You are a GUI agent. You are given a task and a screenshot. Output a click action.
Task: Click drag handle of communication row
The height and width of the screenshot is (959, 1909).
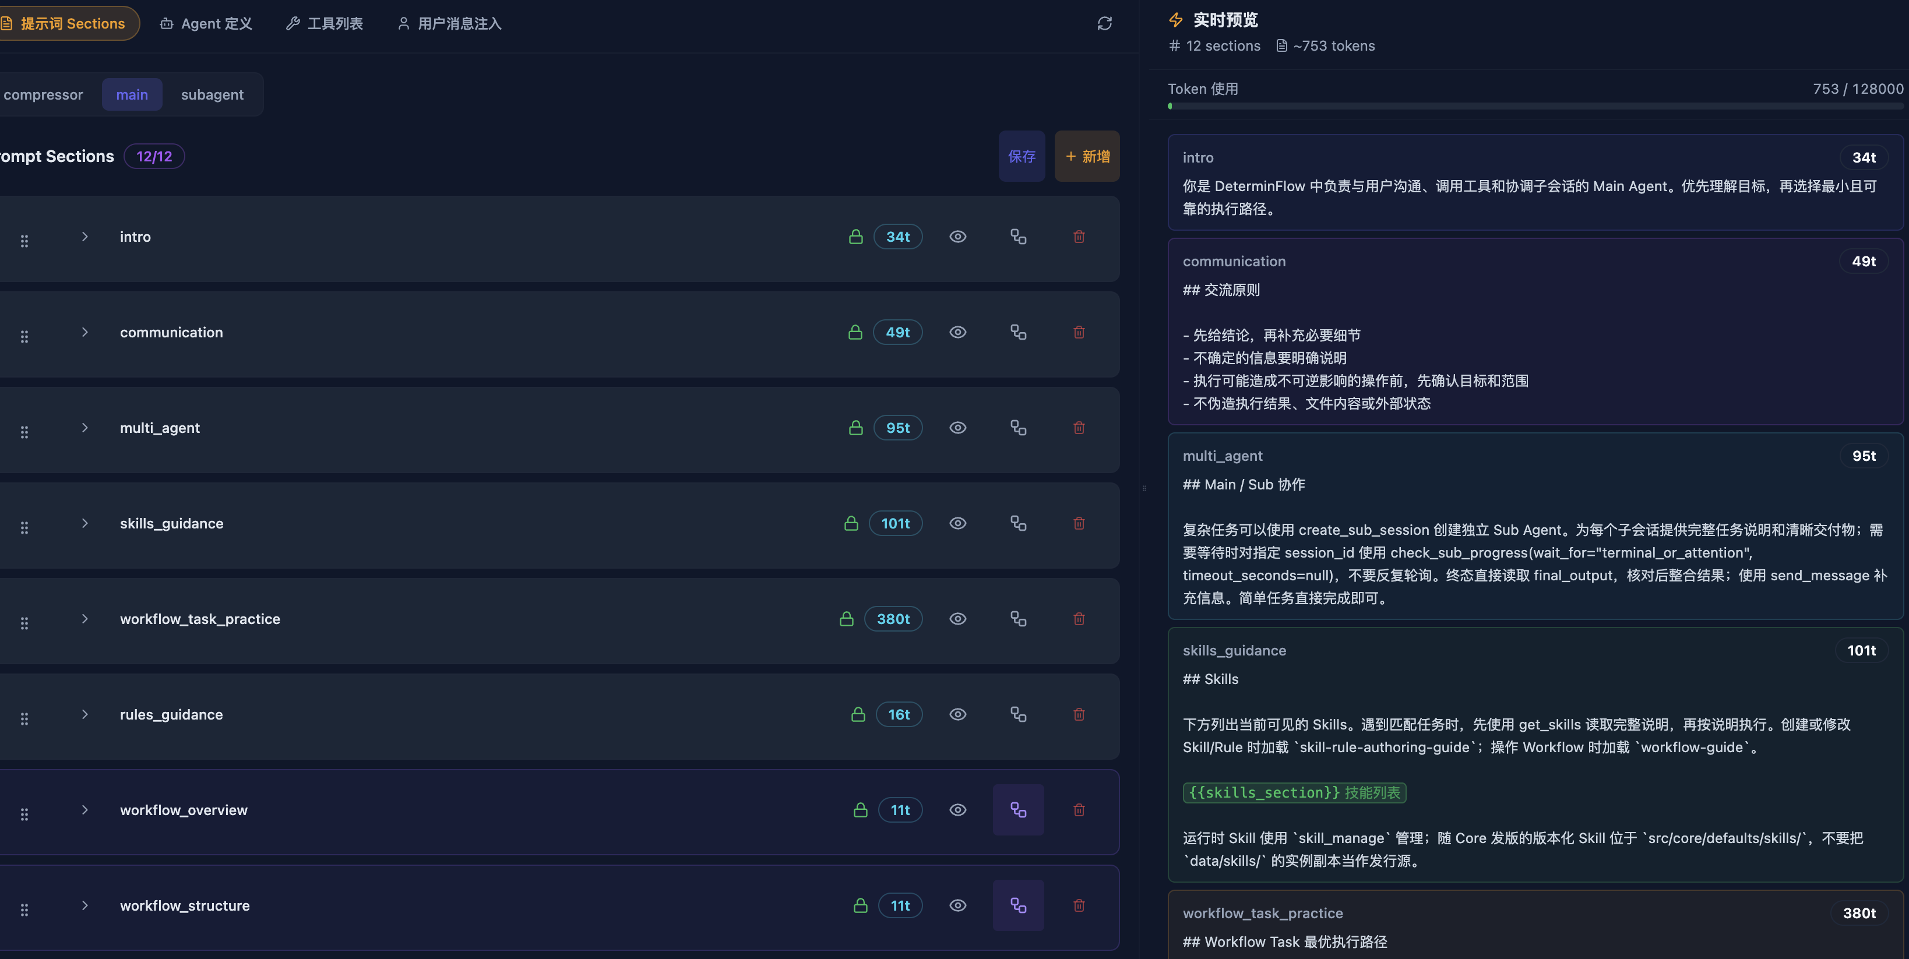coord(24,336)
